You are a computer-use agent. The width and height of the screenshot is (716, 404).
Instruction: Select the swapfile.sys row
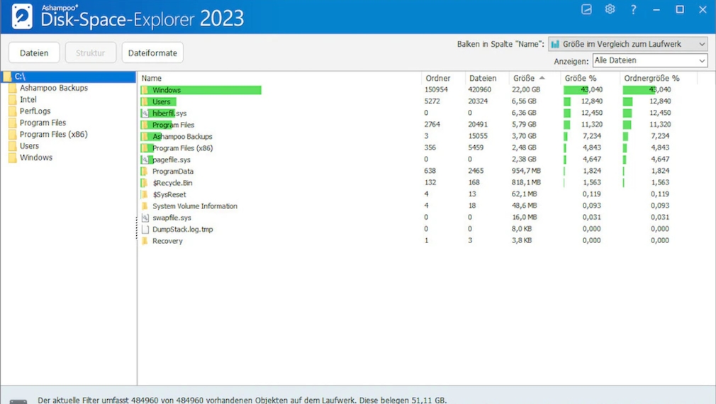pos(418,218)
